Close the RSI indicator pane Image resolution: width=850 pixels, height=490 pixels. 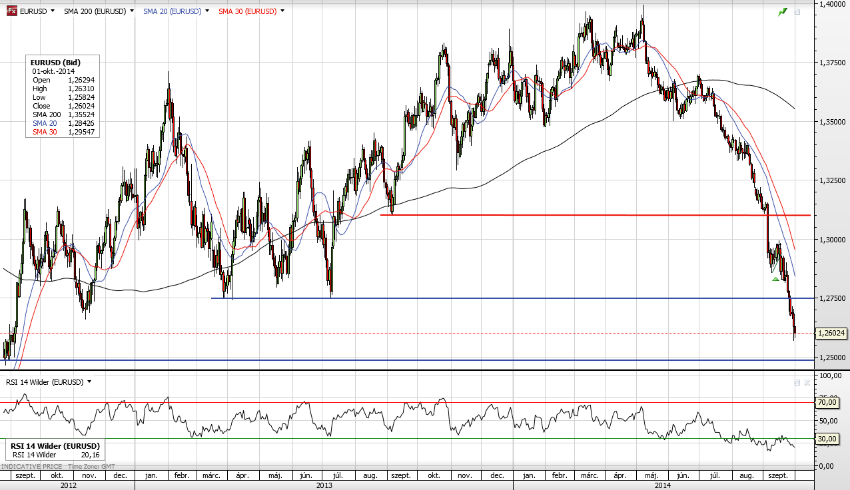point(807,383)
